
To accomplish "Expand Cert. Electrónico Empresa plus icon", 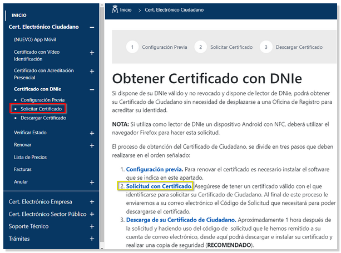I will 92,203.
